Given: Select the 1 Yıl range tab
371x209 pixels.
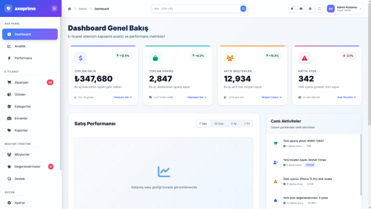Looking at the screenshot, I should (247, 124).
